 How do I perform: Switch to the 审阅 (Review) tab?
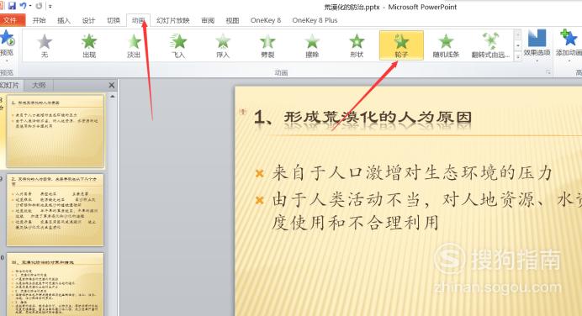point(208,20)
